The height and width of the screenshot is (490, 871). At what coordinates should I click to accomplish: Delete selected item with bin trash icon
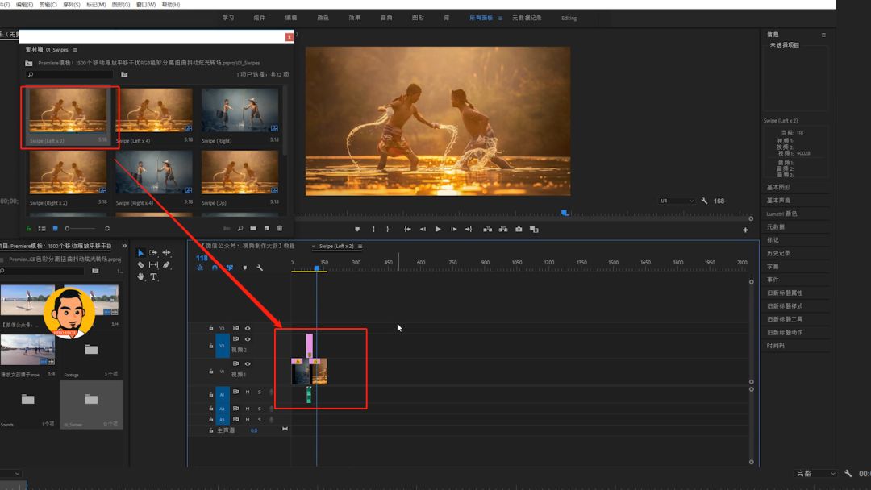click(x=280, y=228)
